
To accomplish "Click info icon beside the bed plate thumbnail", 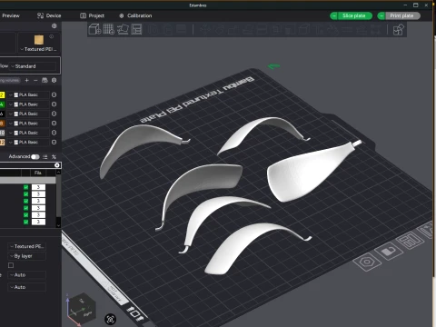I will point(52,36).
